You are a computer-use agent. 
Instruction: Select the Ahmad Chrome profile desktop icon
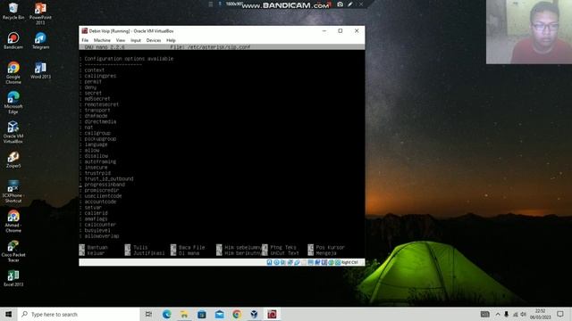coord(13,221)
